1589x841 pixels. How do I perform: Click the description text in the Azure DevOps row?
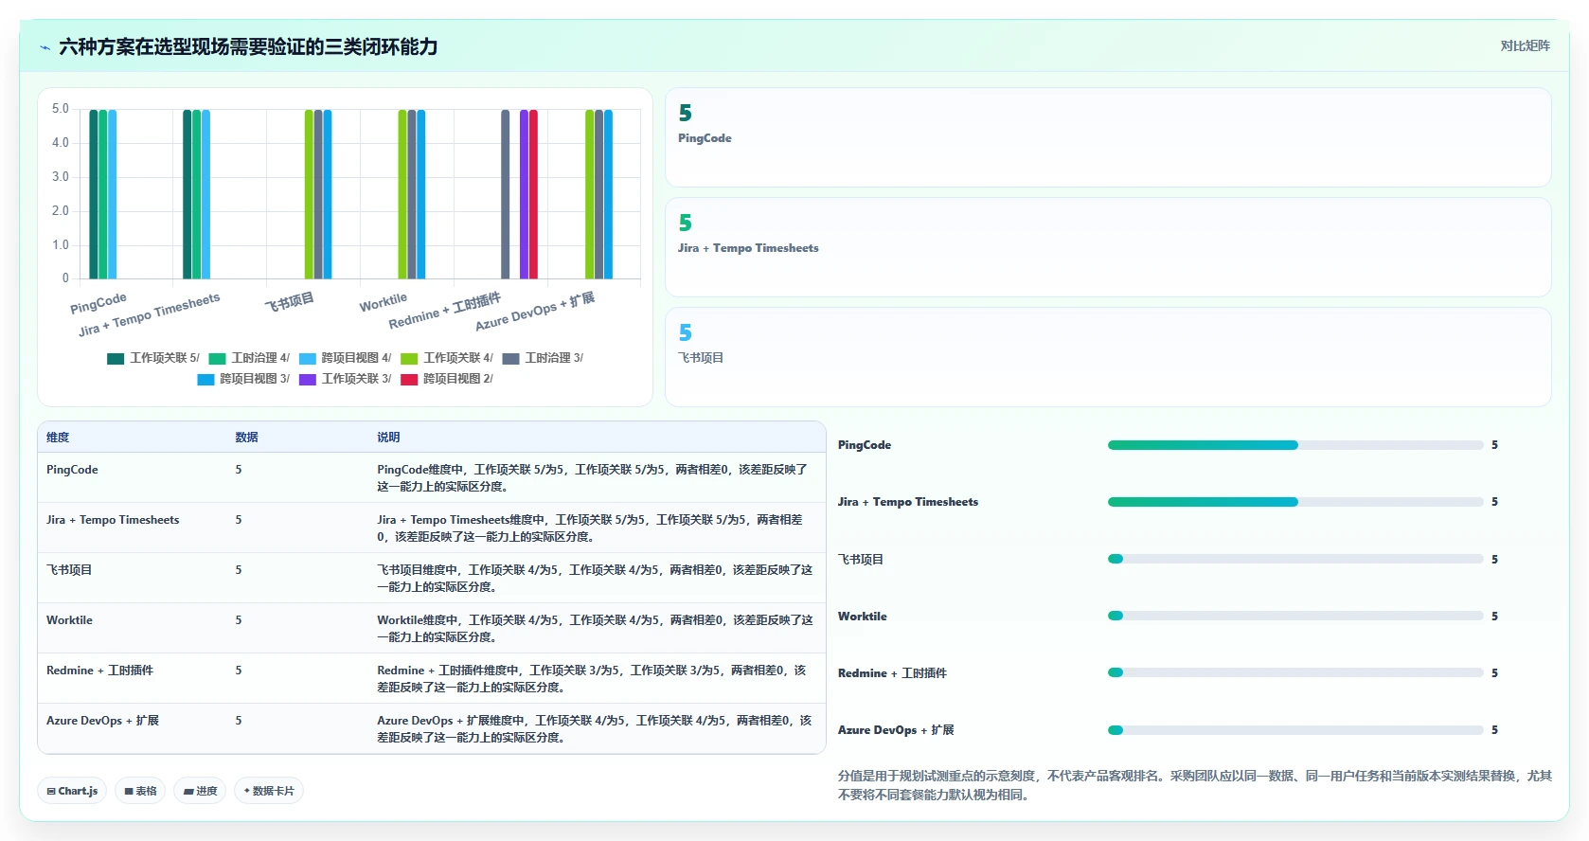pos(595,729)
